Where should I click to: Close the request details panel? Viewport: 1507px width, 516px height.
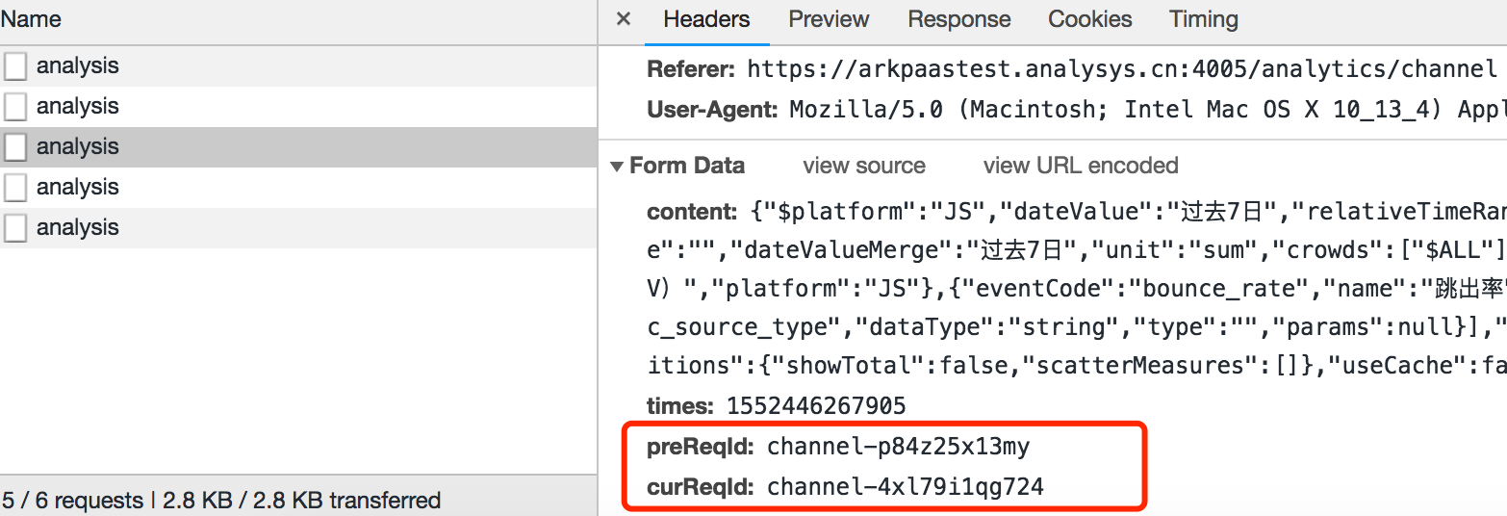624,19
